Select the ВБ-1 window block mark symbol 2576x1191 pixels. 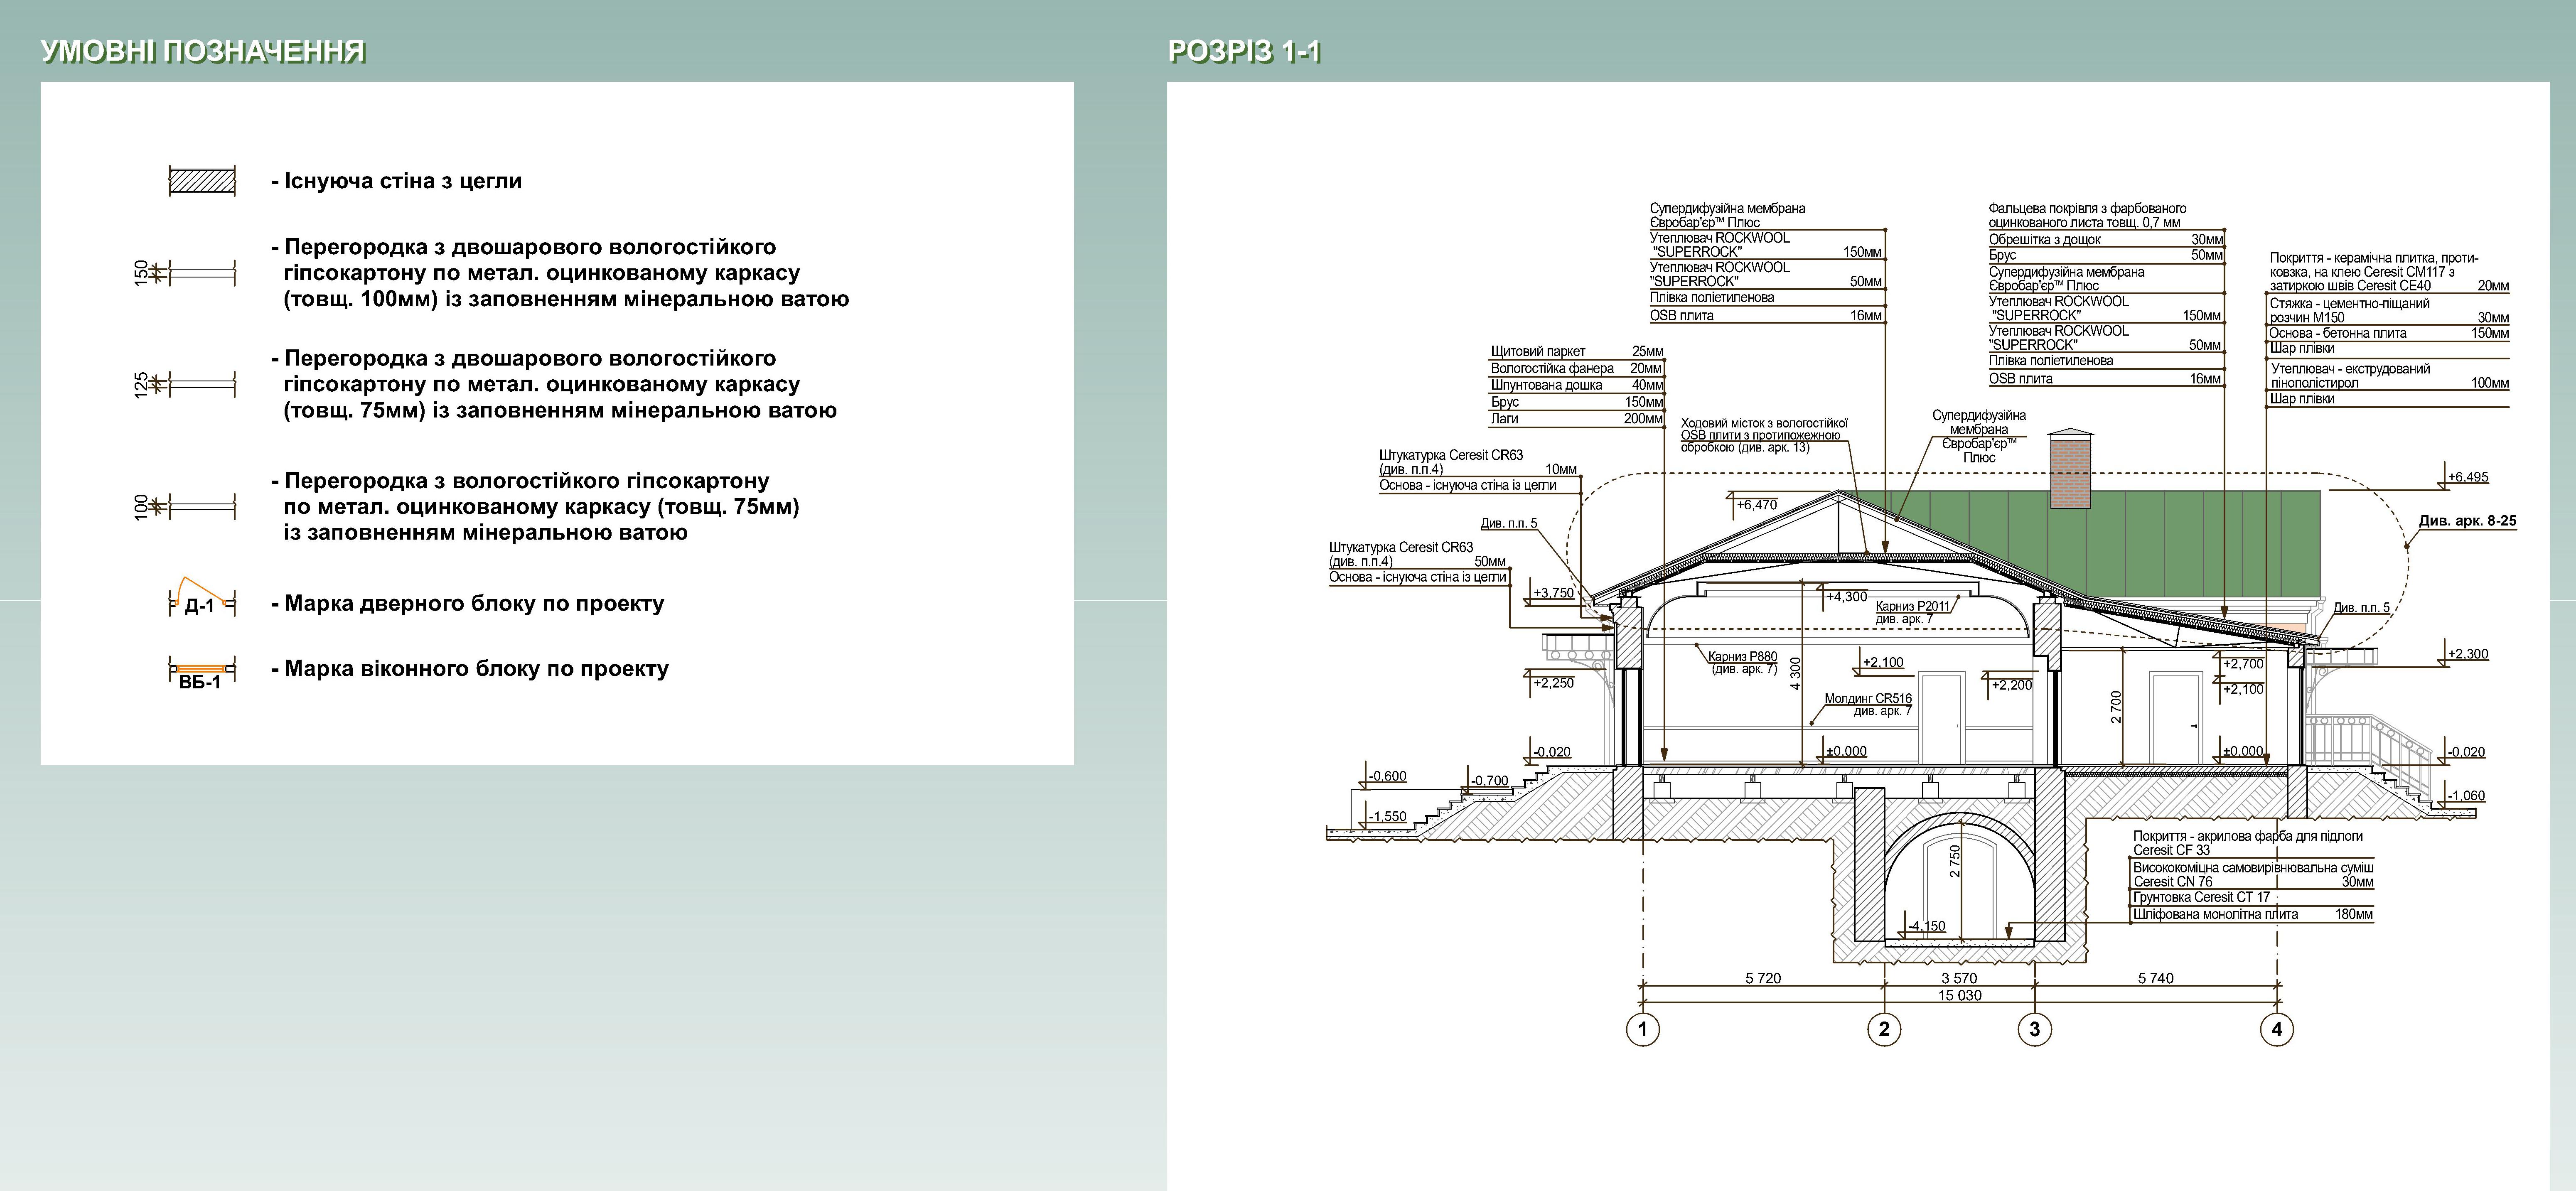click(201, 670)
